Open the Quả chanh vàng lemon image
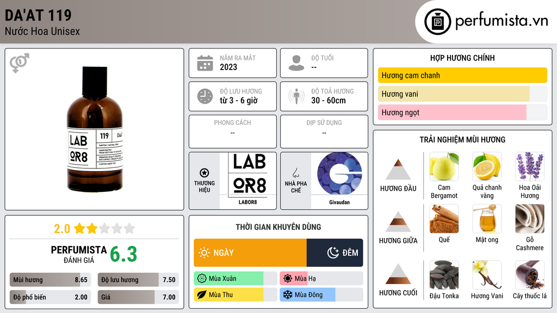This screenshot has width=557, height=313. coord(487,166)
